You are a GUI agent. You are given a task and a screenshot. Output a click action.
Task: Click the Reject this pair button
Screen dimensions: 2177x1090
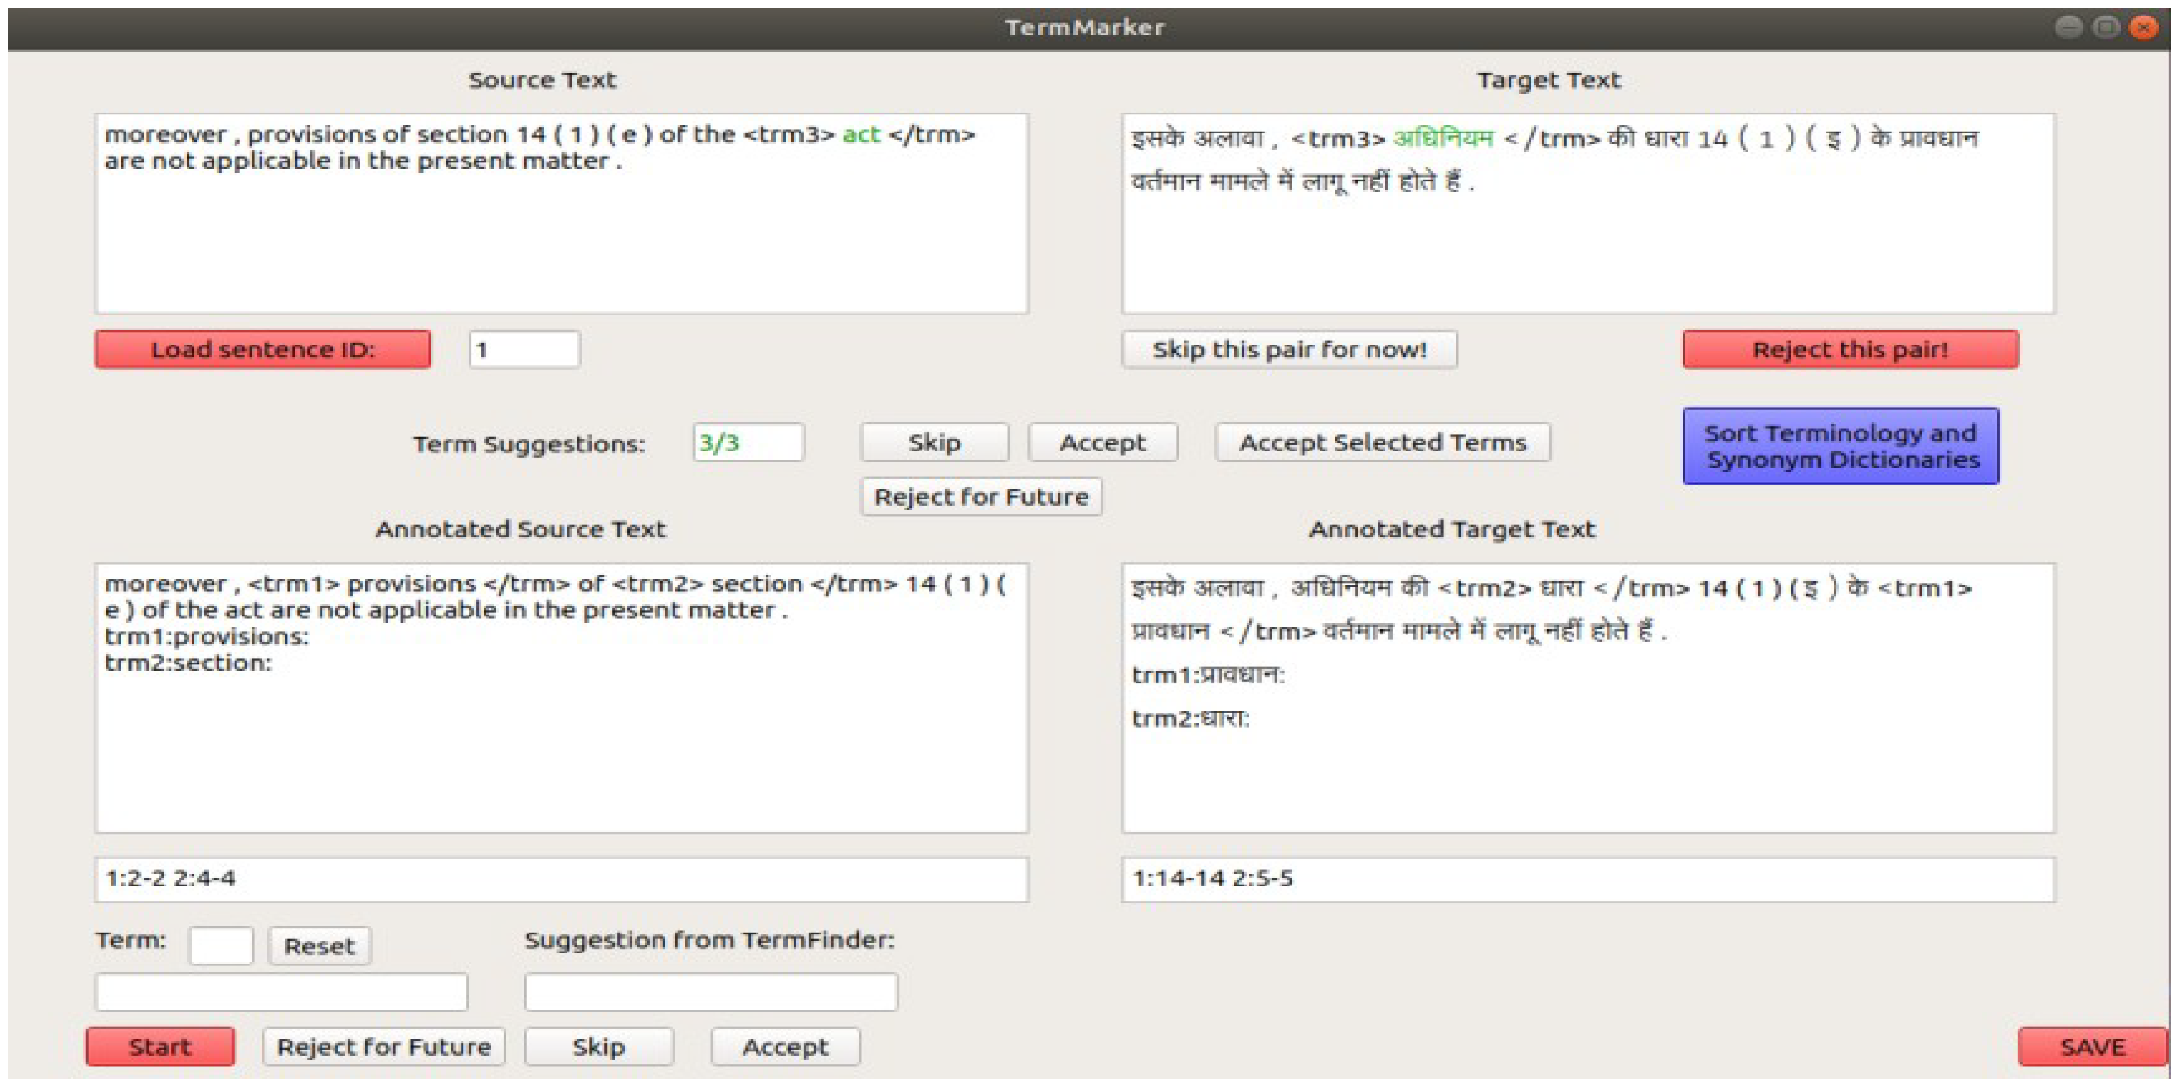tap(1850, 349)
